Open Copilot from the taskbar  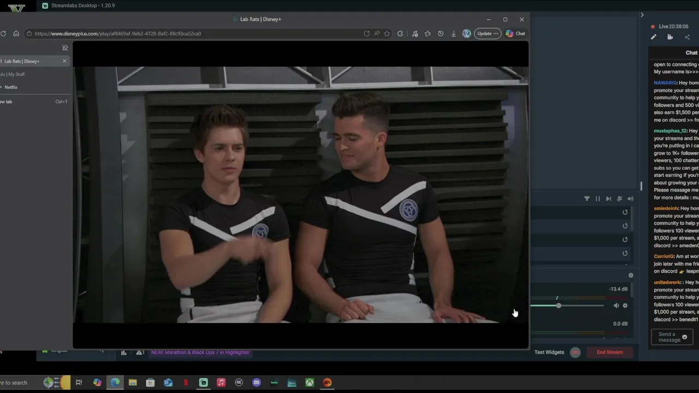tap(97, 383)
